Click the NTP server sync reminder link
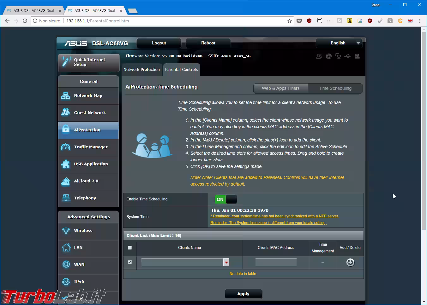Image resolution: width=427 pixels, height=305 pixels. pyautogui.click(x=274, y=216)
